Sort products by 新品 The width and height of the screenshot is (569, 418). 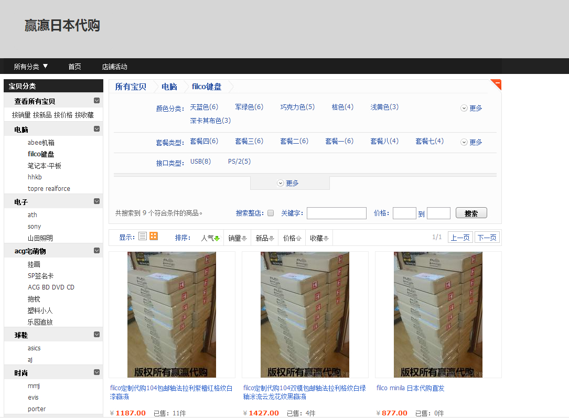pos(264,238)
